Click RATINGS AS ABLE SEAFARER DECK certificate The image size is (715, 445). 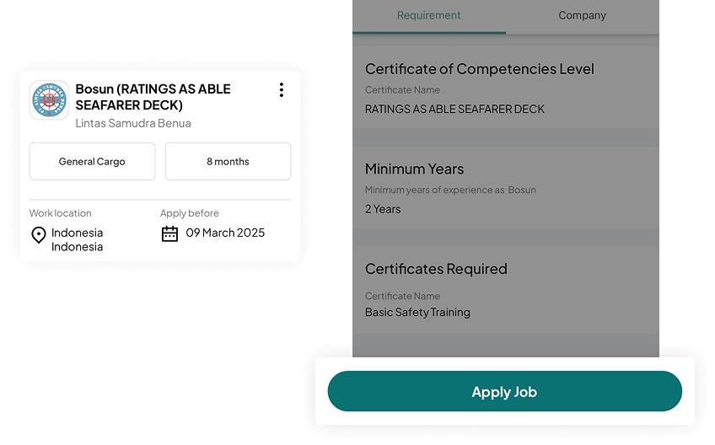(454, 109)
